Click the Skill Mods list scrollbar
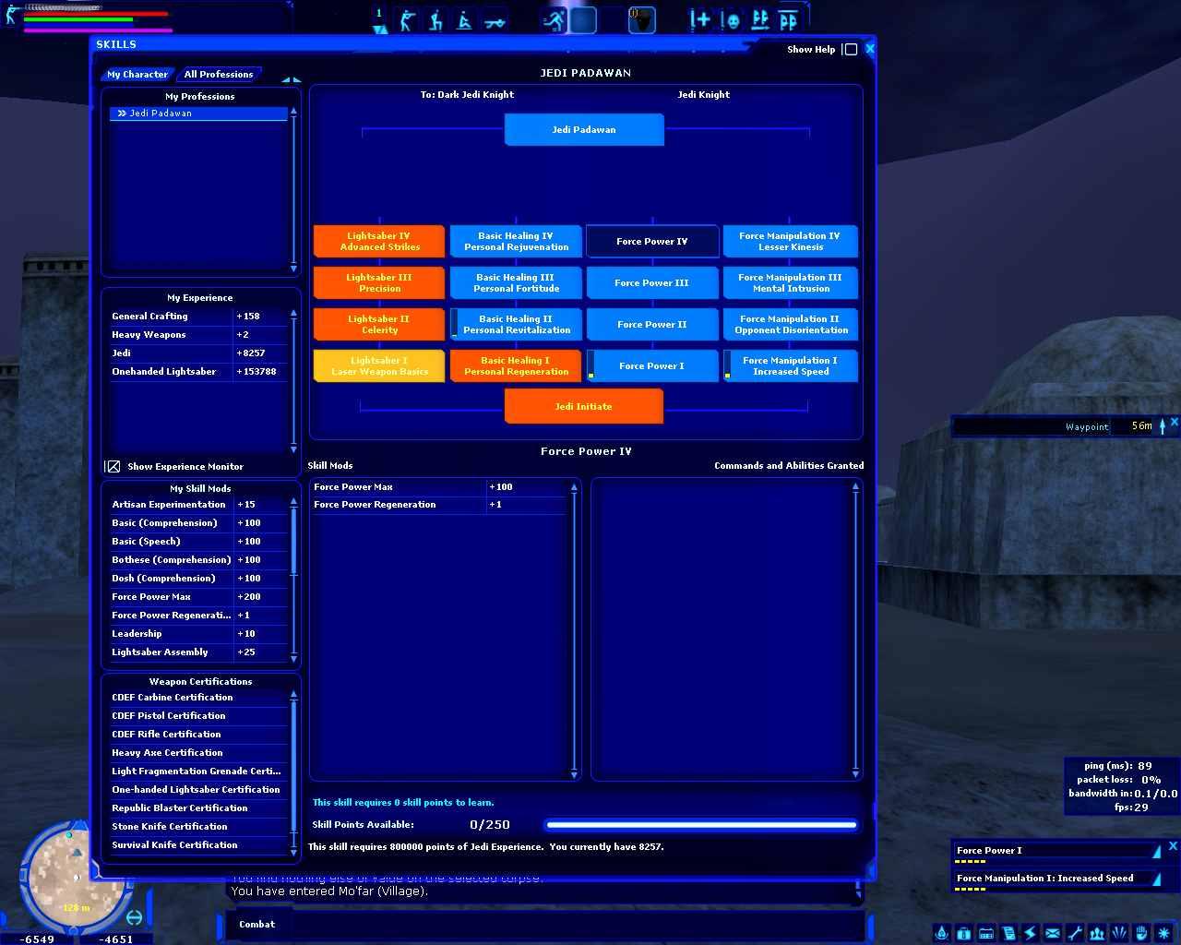 (574, 630)
